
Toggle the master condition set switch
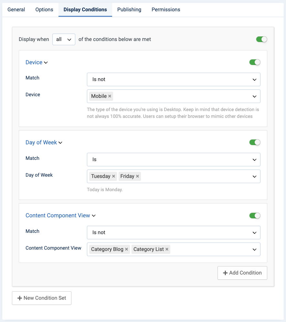click(x=261, y=39)
